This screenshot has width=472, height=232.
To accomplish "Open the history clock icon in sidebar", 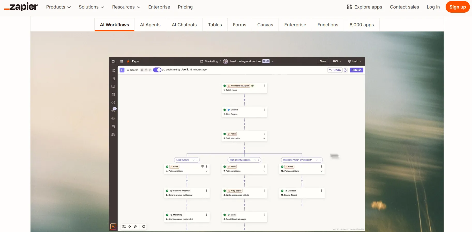I will coord(113,102).
